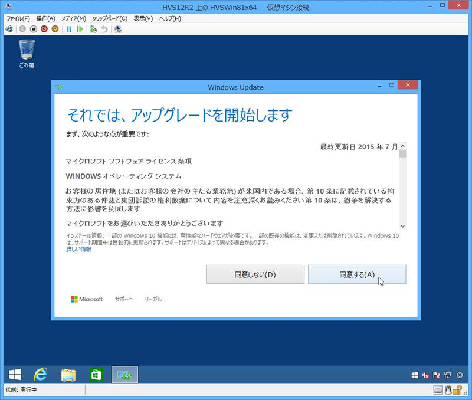Open the guest Windows Start button
The image size is (472, 400).
click(x=15, y=375)
